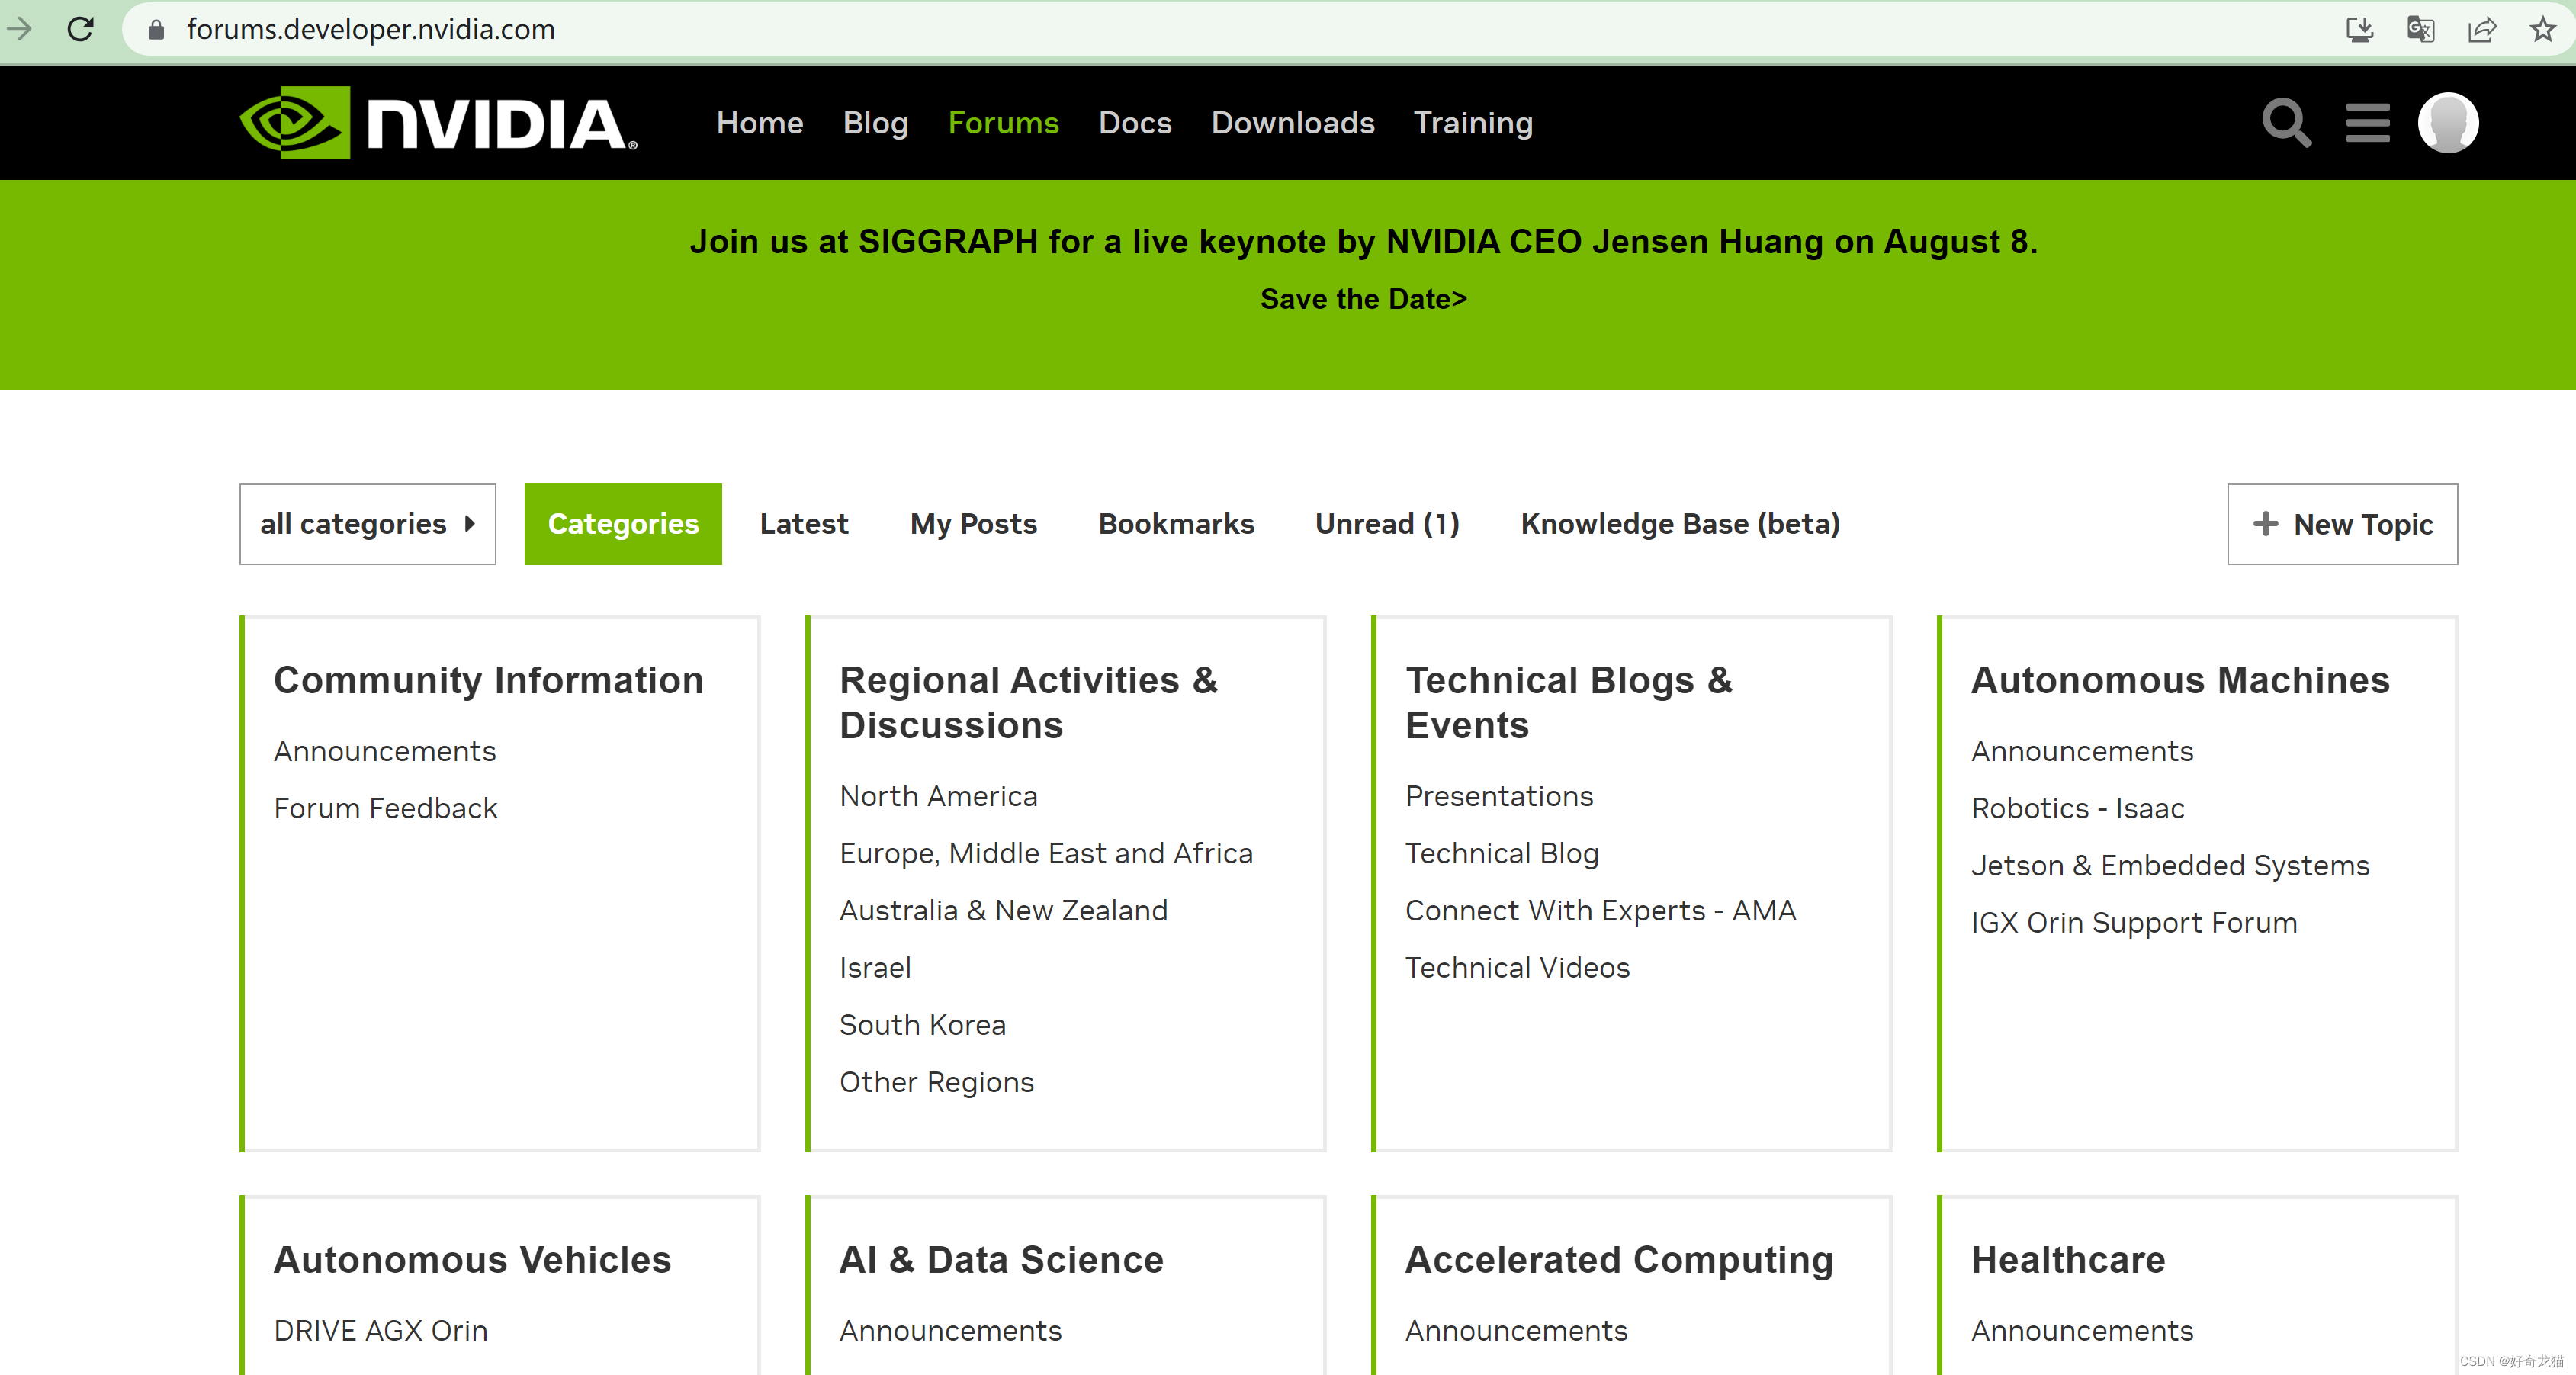Open Jetson & Embedded Systems category
Image resolution: width=2576 pixels, height=1375 pixels.
(2169, 865)
